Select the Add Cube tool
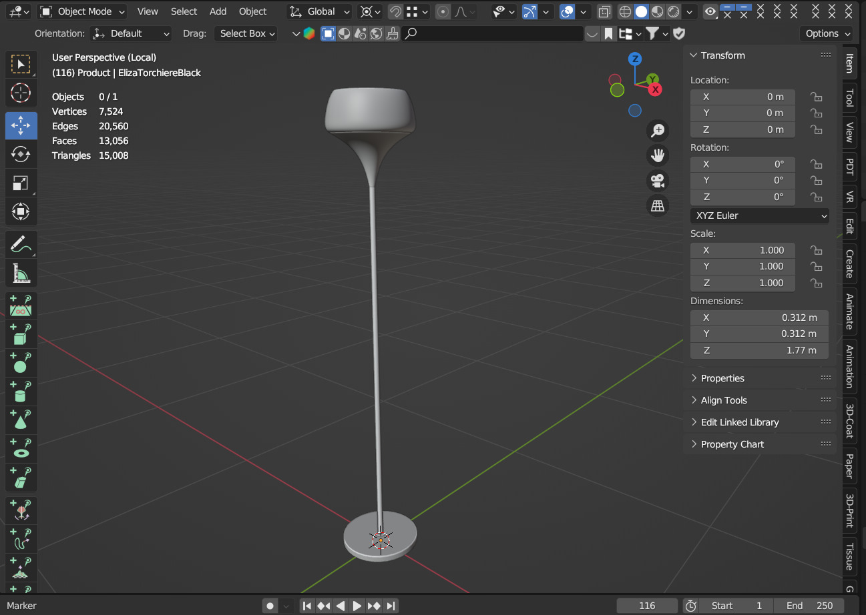The height and width of the screenshot is (615, 866). tap(21, 334)
